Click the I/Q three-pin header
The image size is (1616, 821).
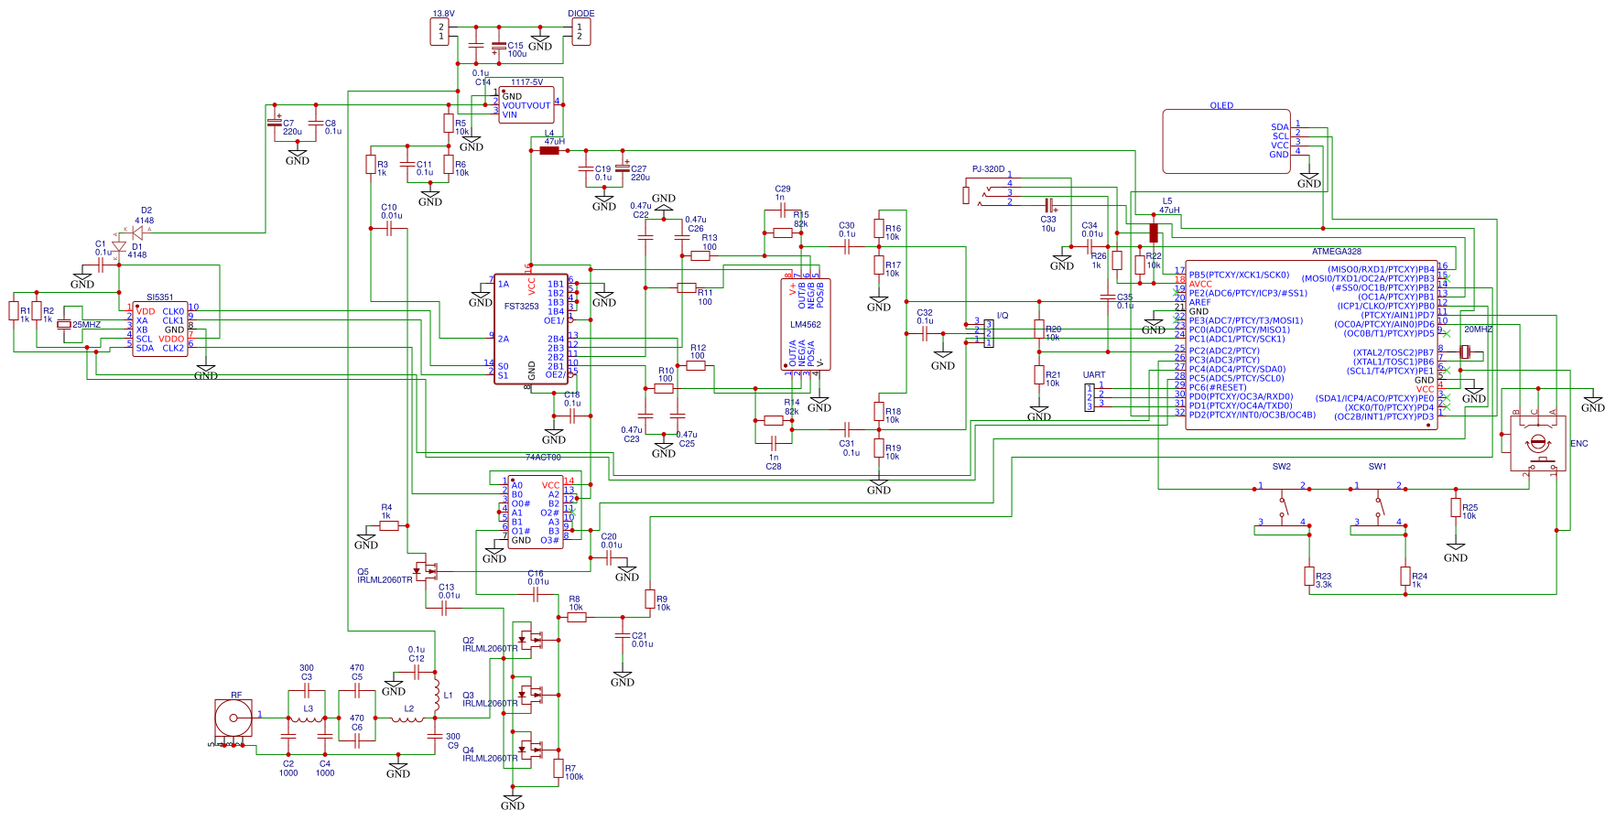(x=989, y=331)
